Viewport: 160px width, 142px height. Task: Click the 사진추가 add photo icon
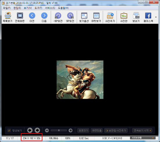tap(110, 17)
